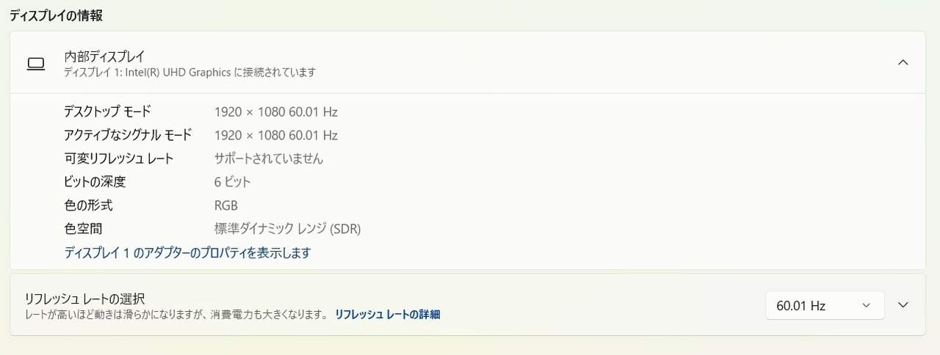Click the リフレッシュ レートの選択 title
The width and height of the screenshot is (940, 355).
point(84,299)
